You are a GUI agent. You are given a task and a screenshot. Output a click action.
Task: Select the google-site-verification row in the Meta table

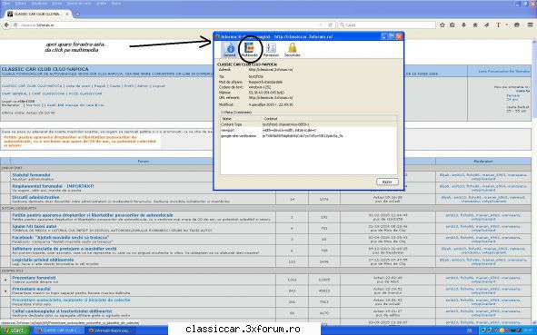coord(309,136)
